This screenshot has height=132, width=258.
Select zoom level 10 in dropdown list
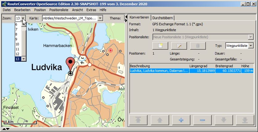click(17, 44)
